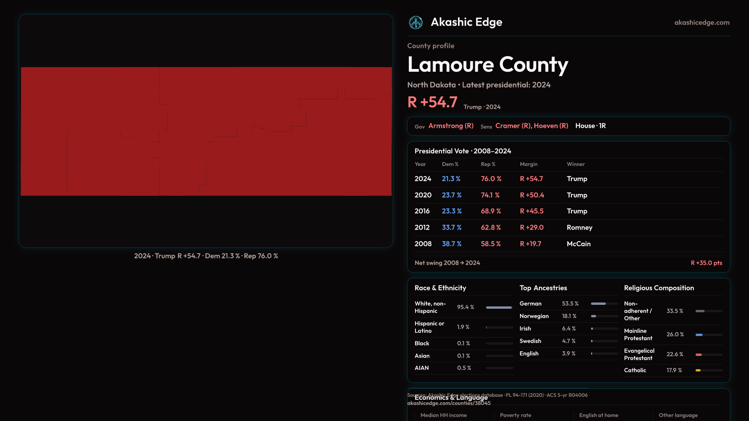Image resolution: width=749 pixels, height=421 pixels.
Task: Click the Net swing R +35.0 pts value
Action: [706, 263]
